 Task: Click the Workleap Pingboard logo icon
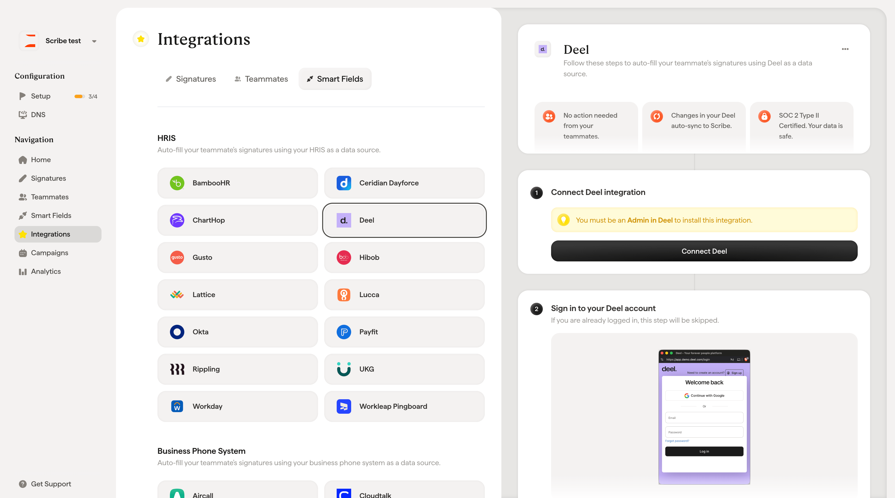click(x=344, y=406)
